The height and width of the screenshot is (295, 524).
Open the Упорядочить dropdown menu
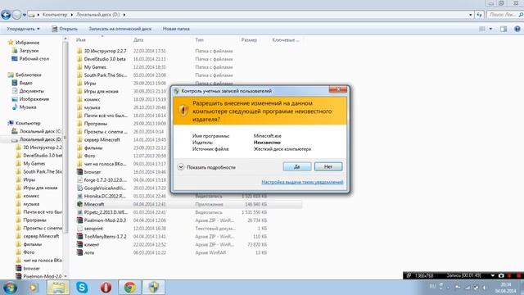pos(23,29)
